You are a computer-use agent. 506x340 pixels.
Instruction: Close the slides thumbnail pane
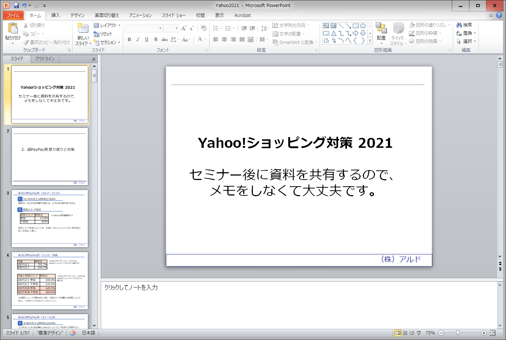point(94,59)
